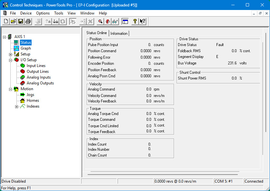This screenshot has width=270, height=191.
Task: Open the Tools menu
Action: [59, 13]
